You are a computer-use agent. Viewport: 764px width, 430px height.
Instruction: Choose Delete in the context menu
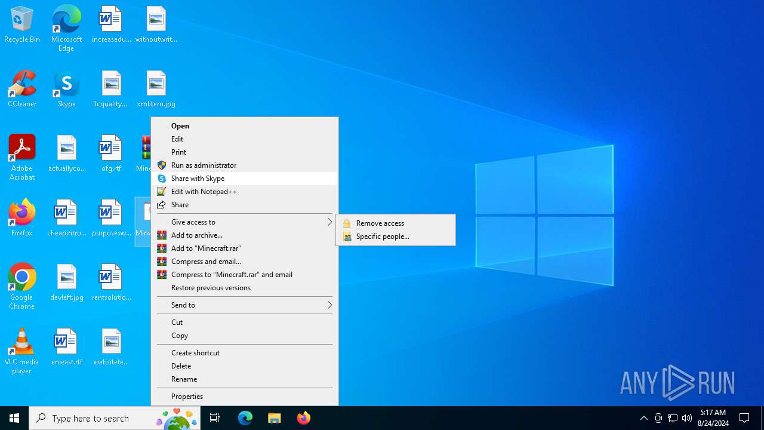245,366
